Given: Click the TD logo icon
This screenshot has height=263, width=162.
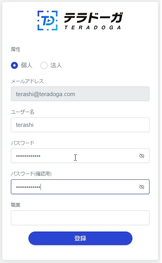Looking at the screenshot, I should click(48, 21).
